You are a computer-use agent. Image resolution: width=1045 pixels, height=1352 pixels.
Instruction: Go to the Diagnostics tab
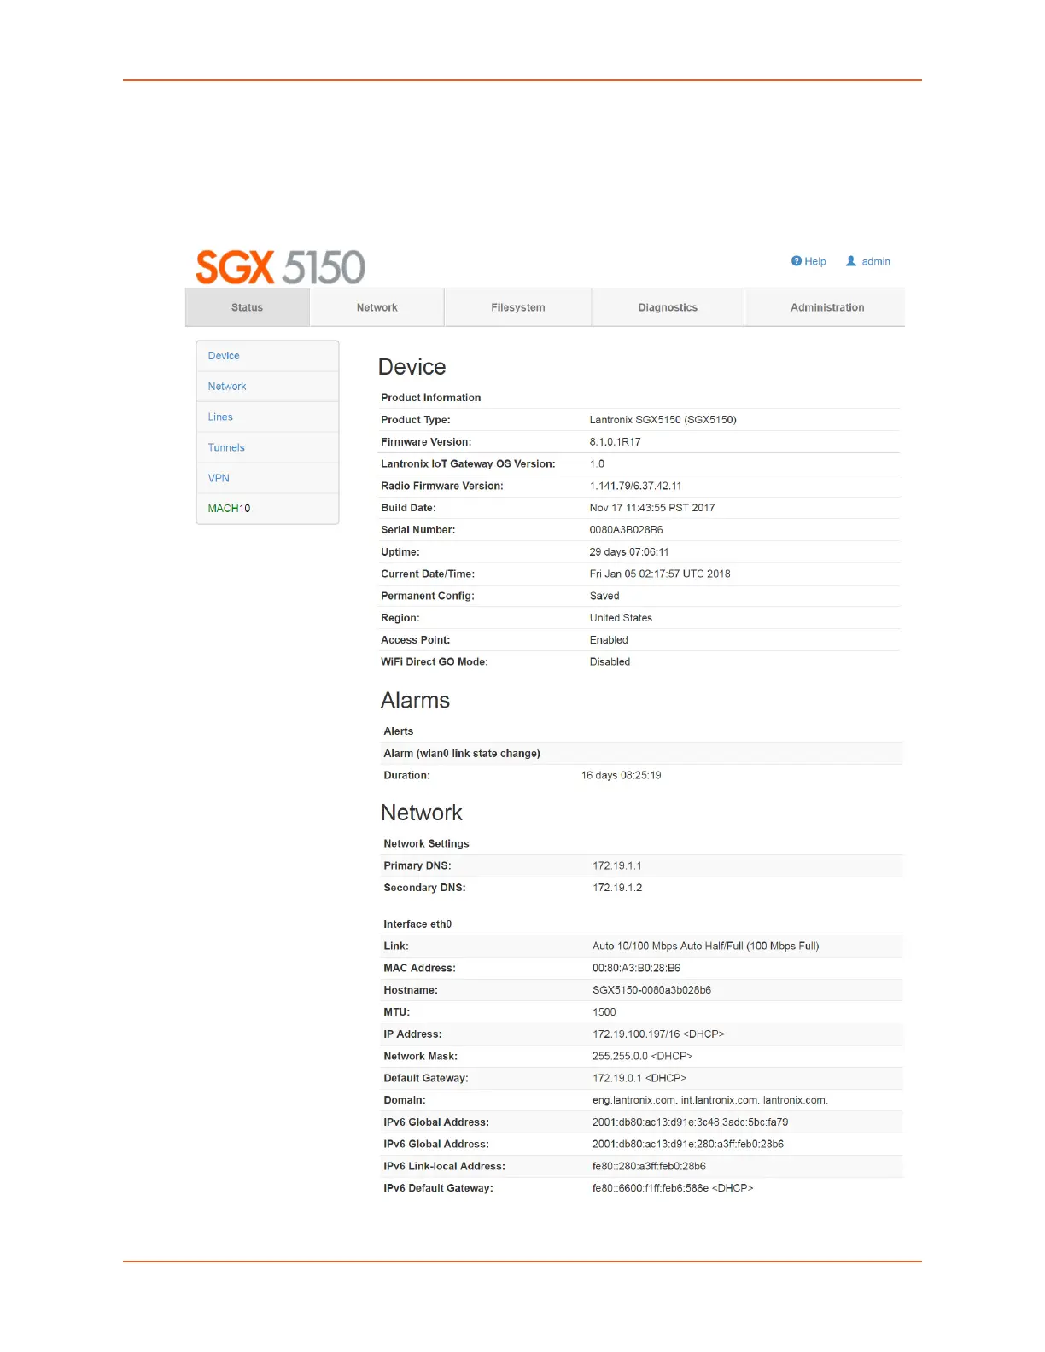(x=668, y=307)
